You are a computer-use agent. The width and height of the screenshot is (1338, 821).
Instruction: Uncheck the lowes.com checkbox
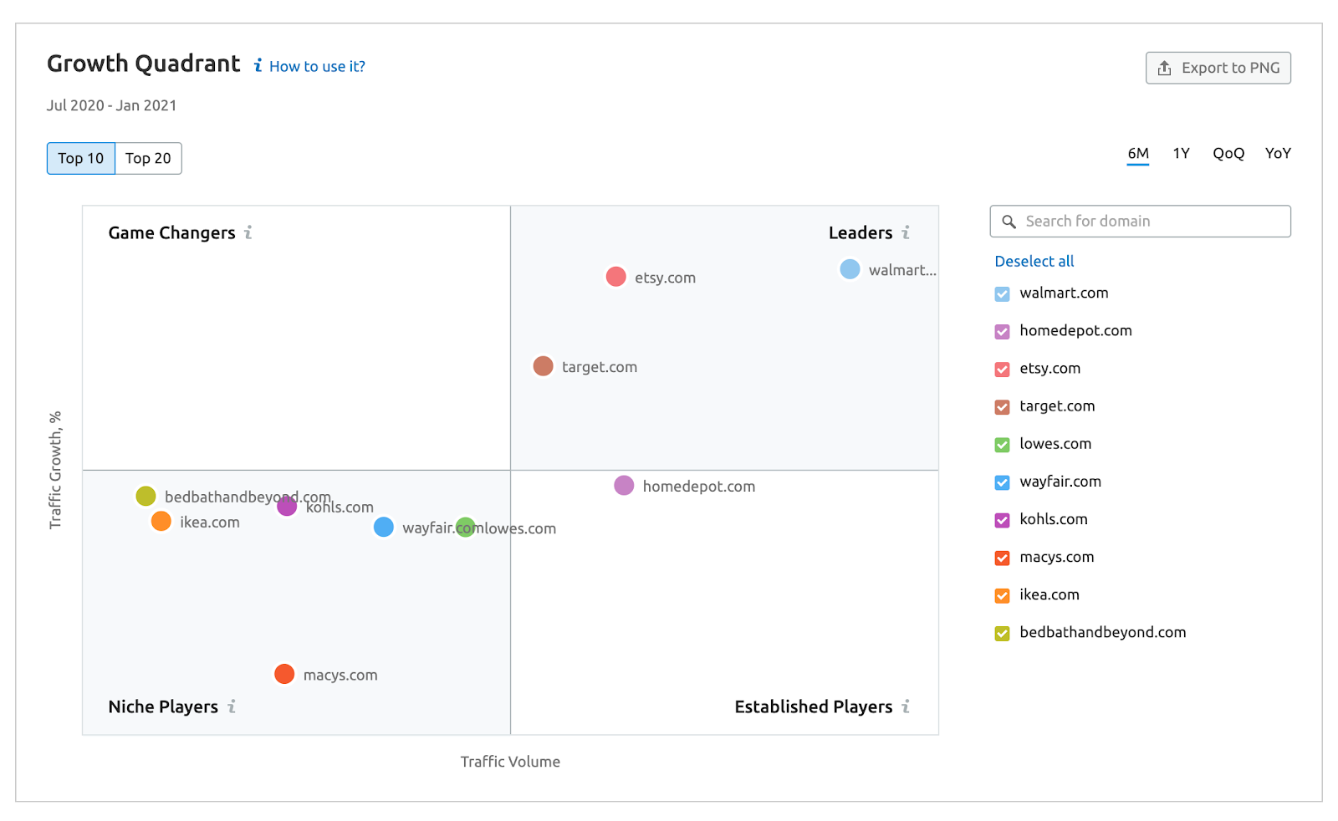1002,445
